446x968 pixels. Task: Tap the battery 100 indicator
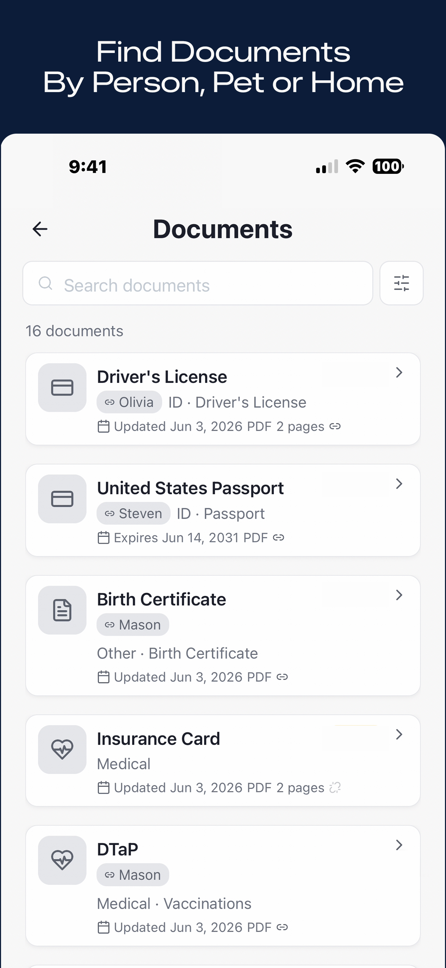click(x=388, y=166)
